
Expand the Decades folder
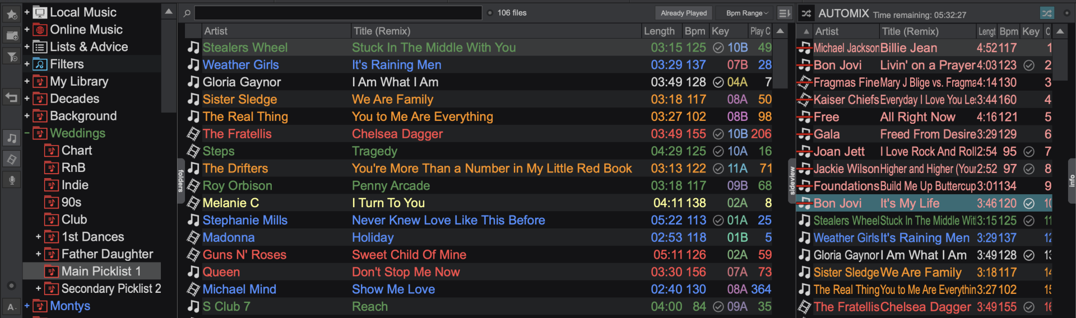26,99
